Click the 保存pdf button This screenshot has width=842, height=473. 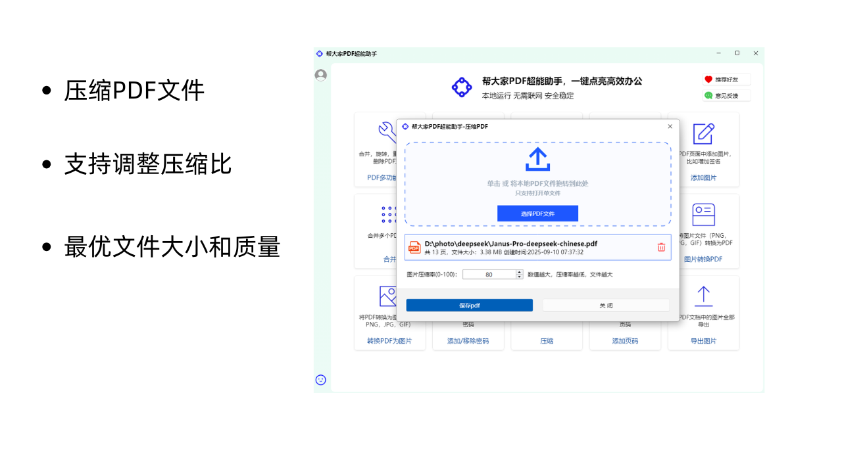[x=469, y=305]
